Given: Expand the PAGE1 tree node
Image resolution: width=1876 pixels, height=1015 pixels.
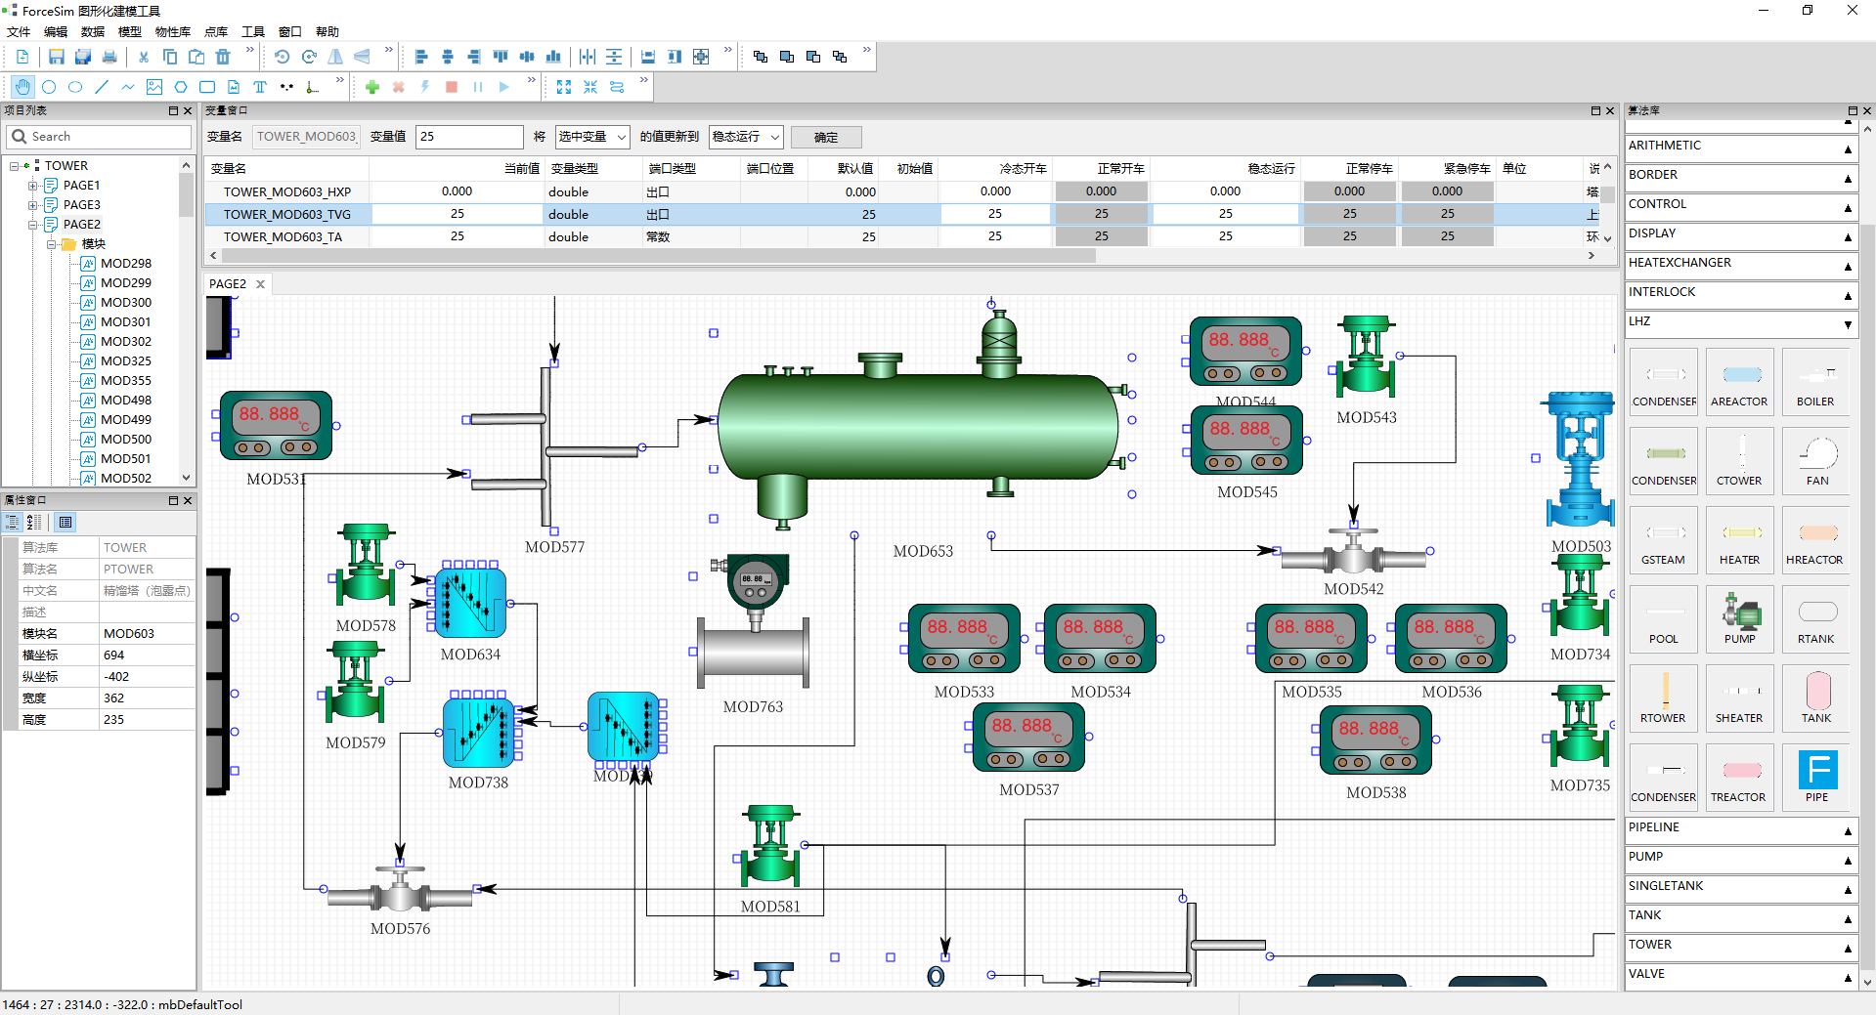Looking at the screenshot, I should tap(32, 186).
